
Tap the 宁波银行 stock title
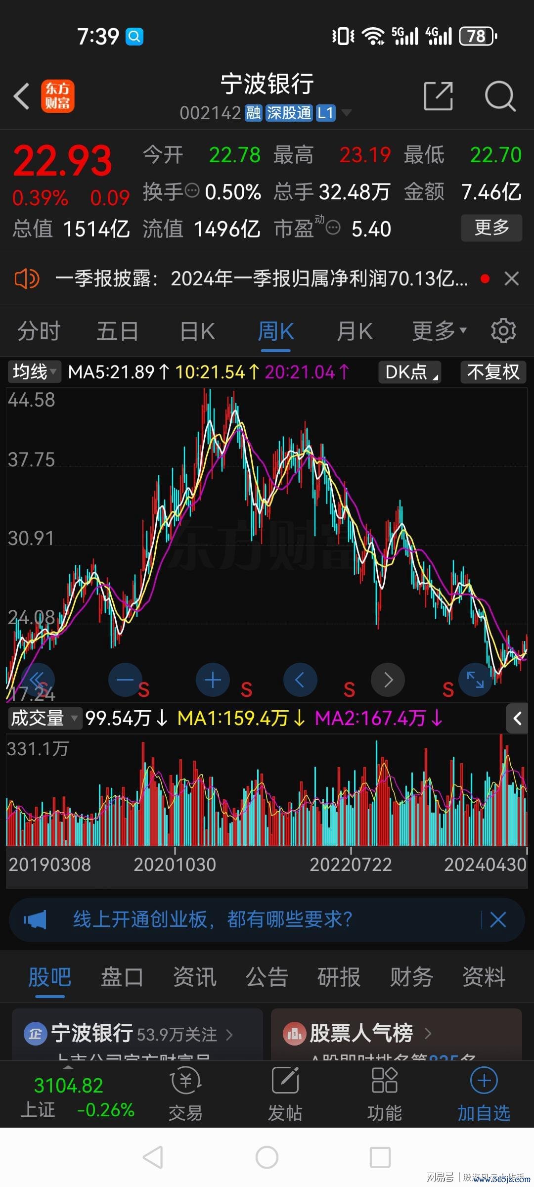pos(267,84)
